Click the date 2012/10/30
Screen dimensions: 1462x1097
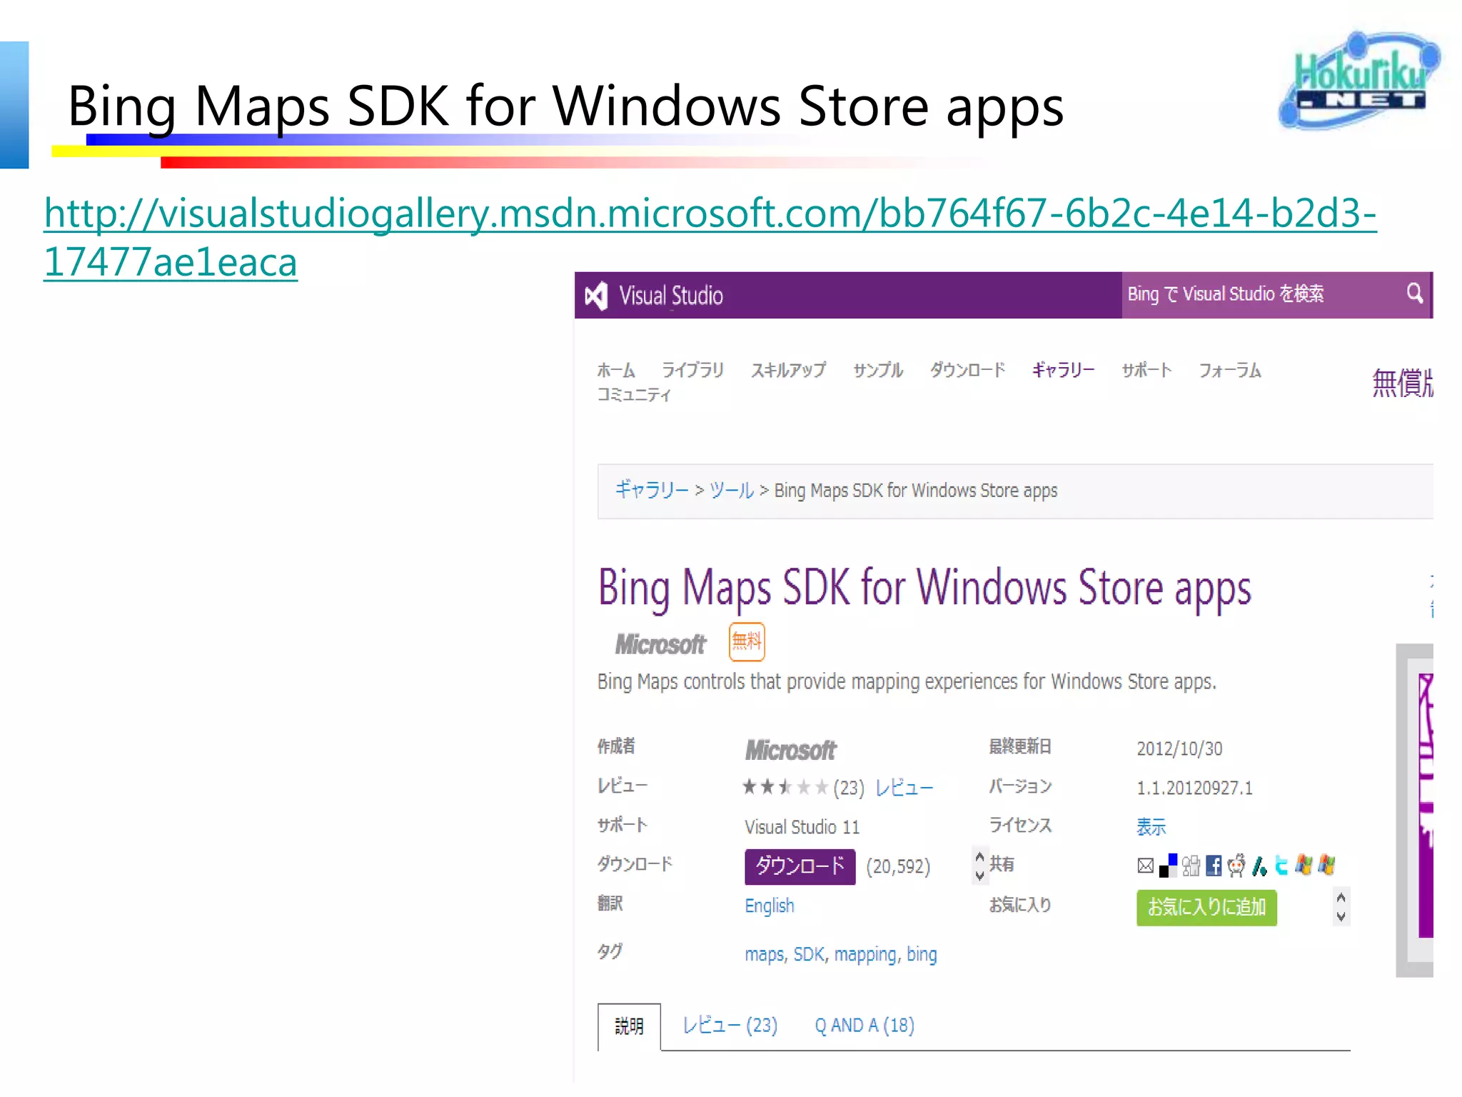[x=1179, y=748]
